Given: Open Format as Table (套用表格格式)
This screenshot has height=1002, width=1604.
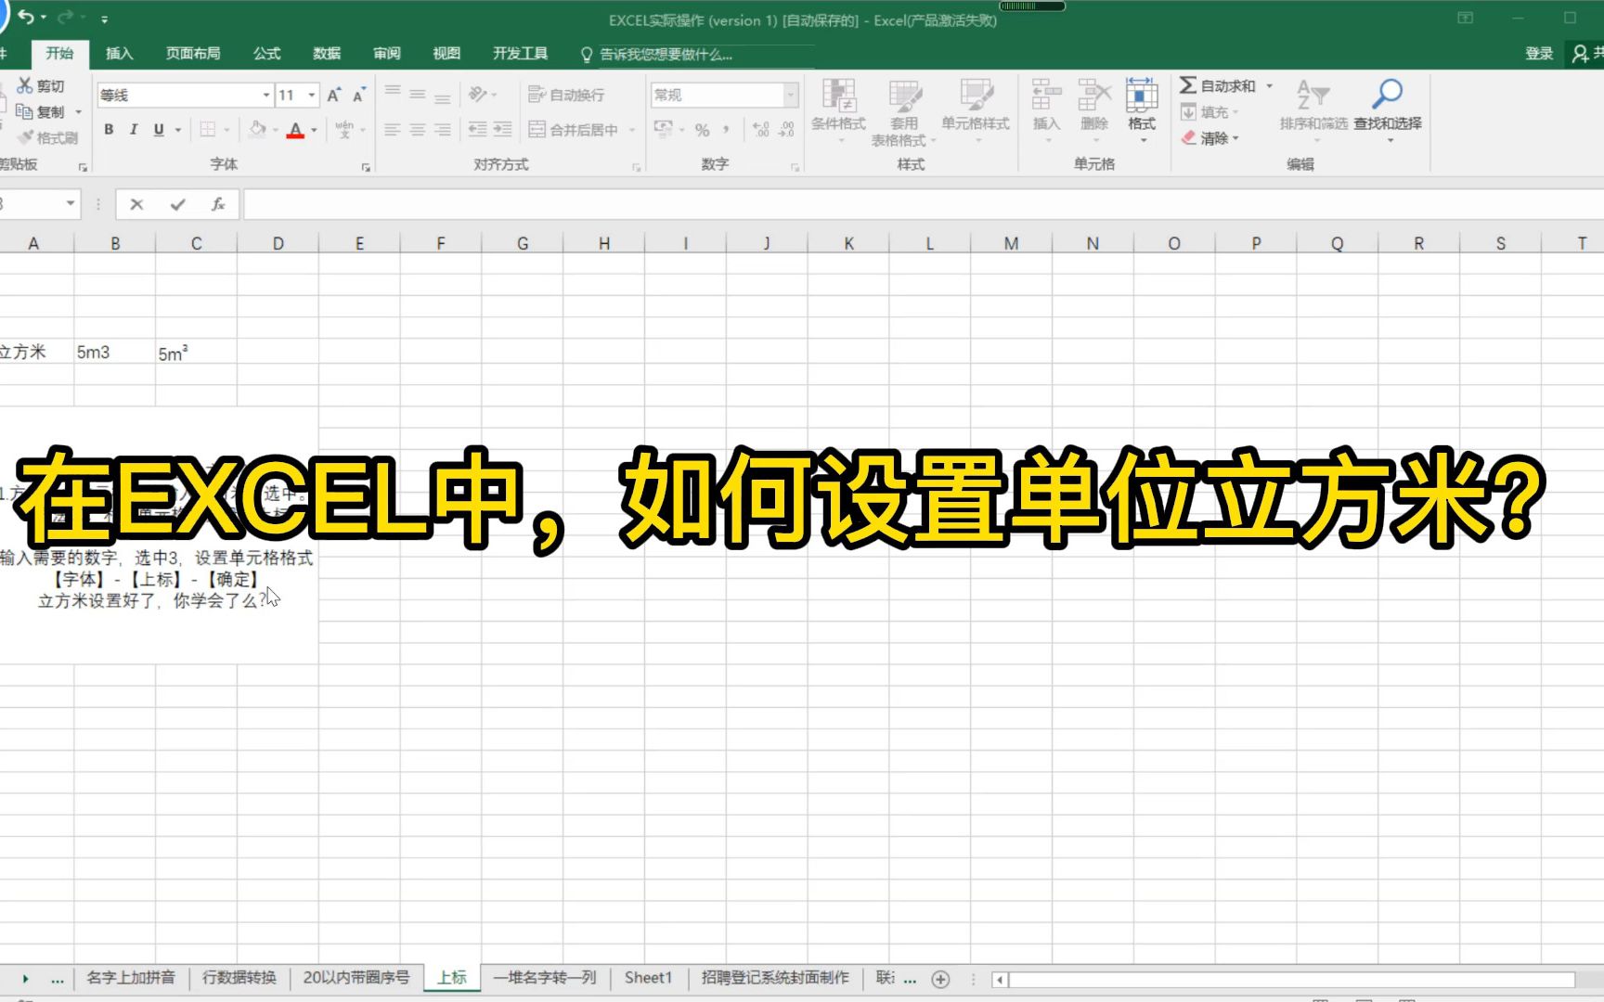Looking at the screenshot, I should [x=904, y=111].
